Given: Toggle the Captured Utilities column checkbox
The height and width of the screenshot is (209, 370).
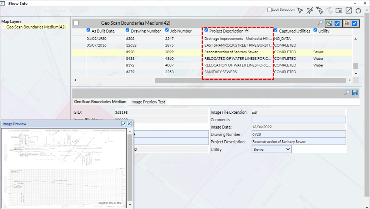Looking at the screenshot, I should point(276,30).
